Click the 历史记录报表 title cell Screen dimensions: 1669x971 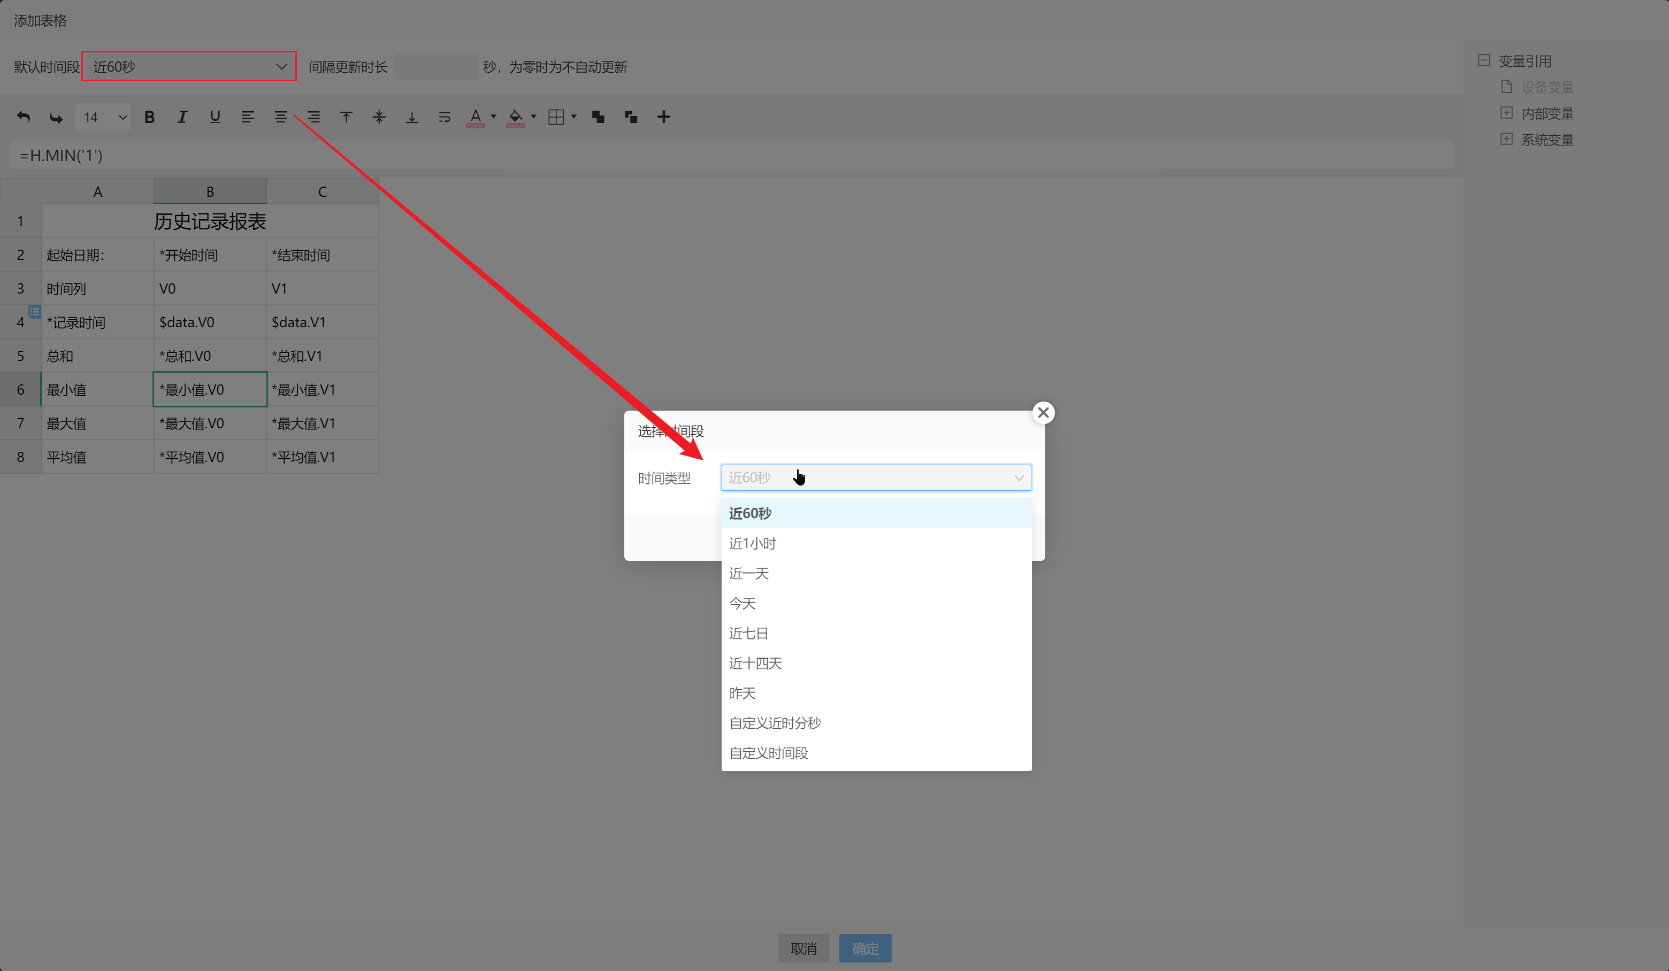click(210, 221)
